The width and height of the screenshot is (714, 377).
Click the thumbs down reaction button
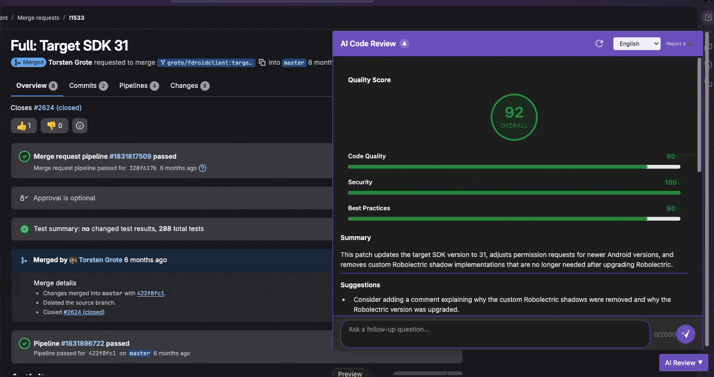tap(54, 126)
